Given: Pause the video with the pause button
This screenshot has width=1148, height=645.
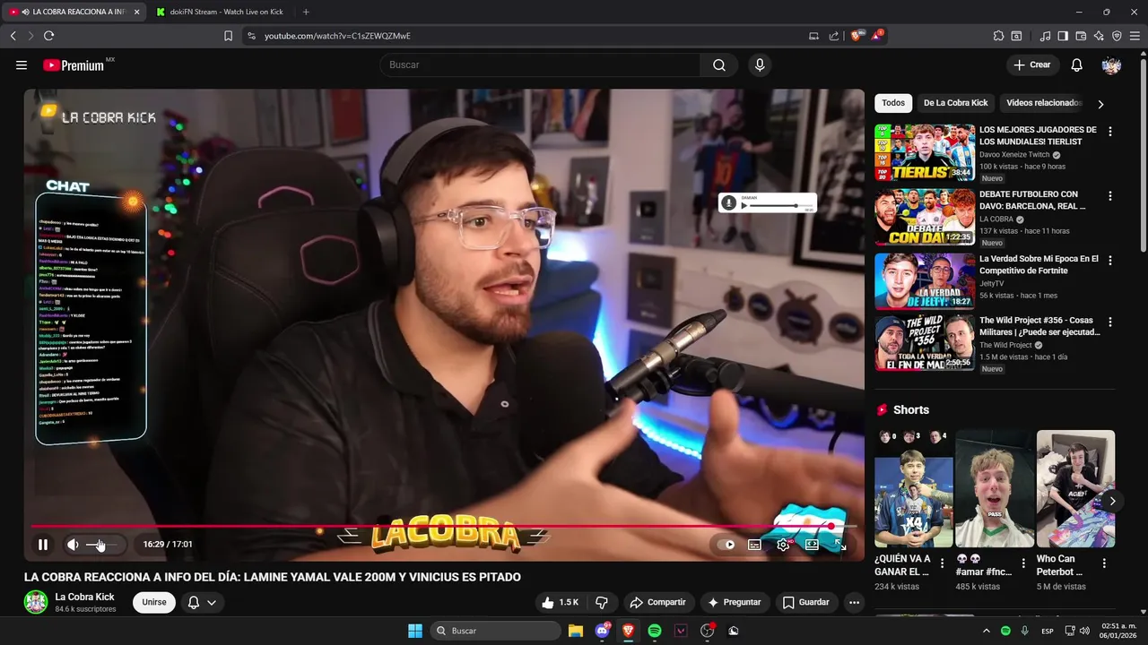Looking at the screenshot, I should click(x=43, y=545).
